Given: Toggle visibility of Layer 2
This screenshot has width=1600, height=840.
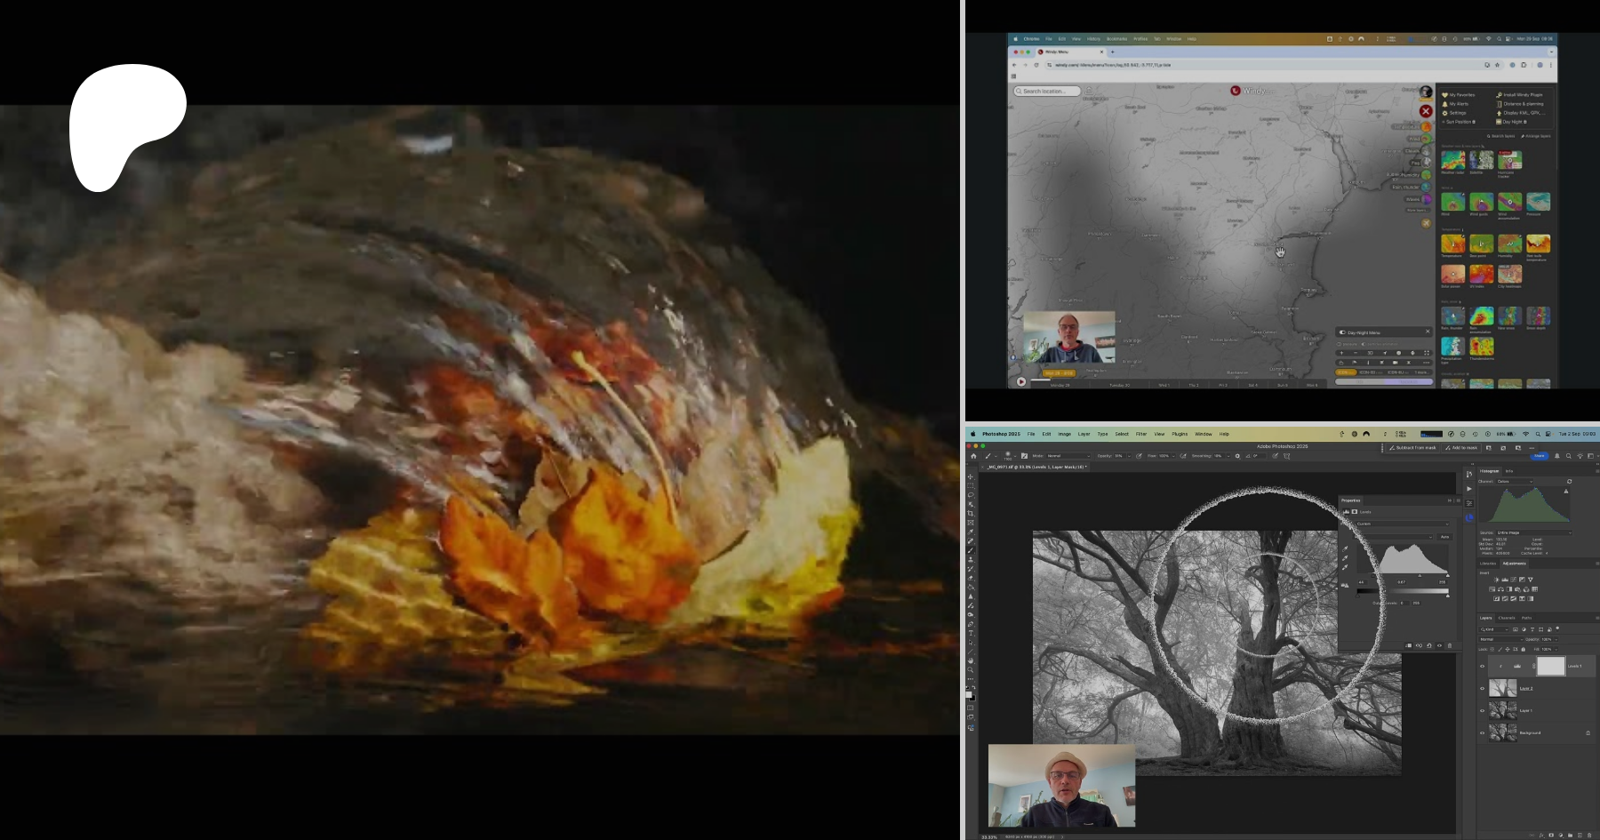Looking at the screenshot, I should 1482,689.
